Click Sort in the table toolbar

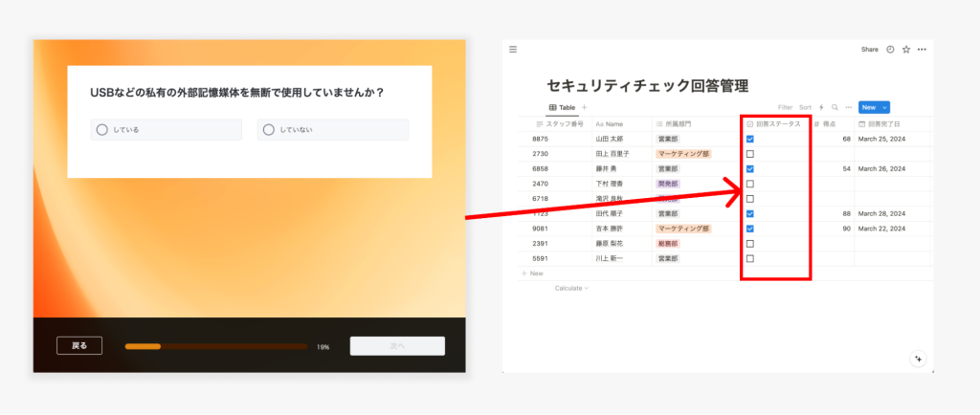pos(805,108)
